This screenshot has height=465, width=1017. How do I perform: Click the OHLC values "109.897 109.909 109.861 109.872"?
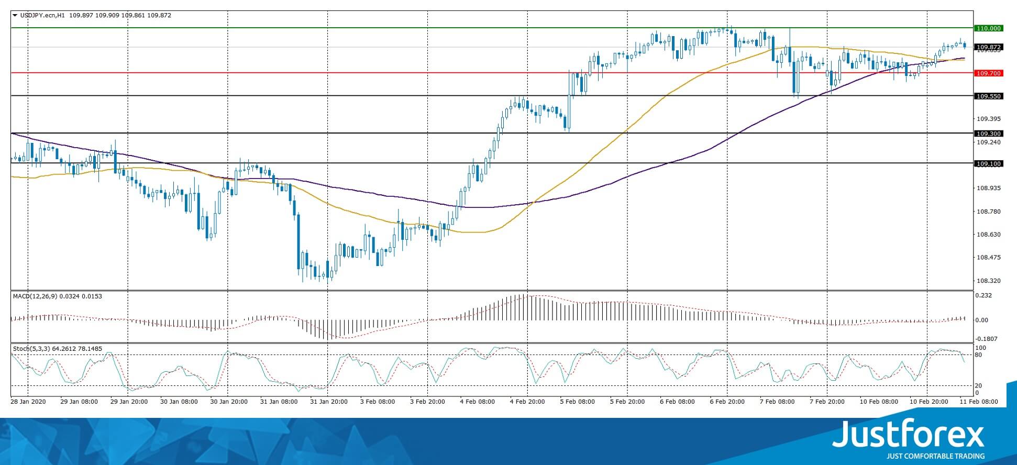pos(120,15)
